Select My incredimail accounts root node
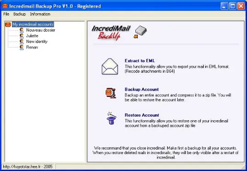The image size is (247, 171). point(33,25)
